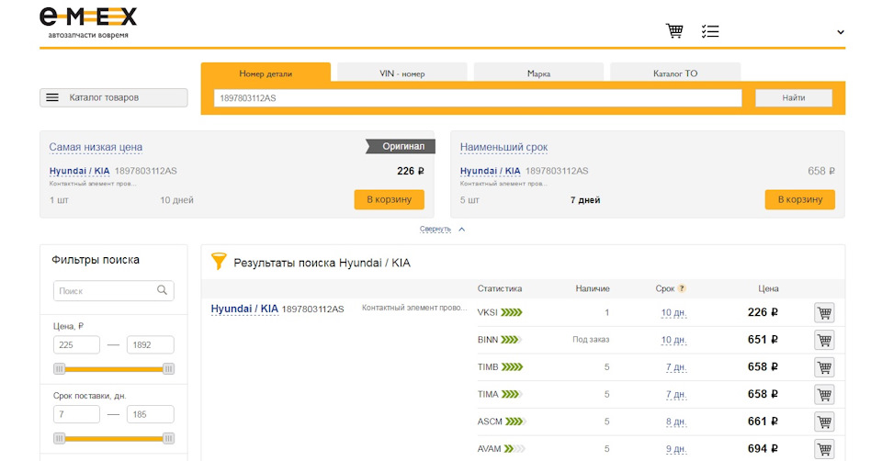Add TIMA 658 ₽ offer to cart
The height and width of the screenshot is (461, 882).
click(x=824, y=395)
